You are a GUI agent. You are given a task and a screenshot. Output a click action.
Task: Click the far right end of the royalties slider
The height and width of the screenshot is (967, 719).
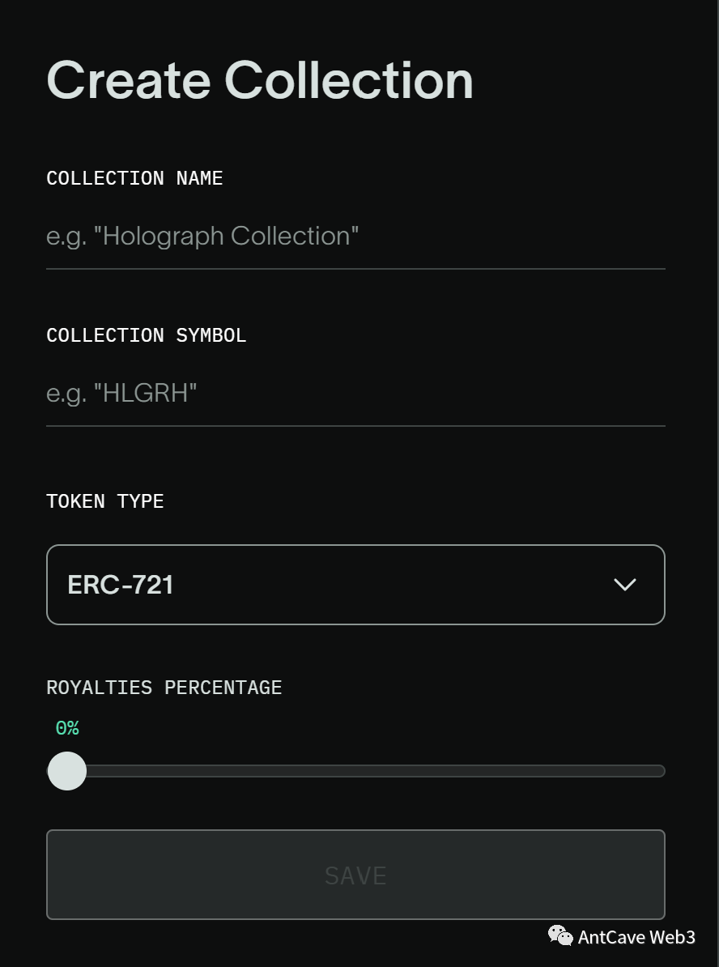tap(661, 771)
